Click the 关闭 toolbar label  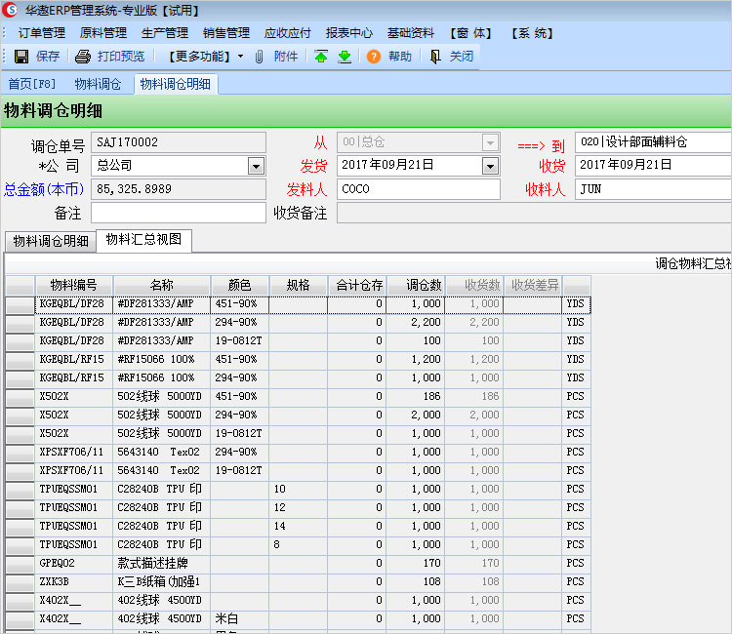click(462, 57)
